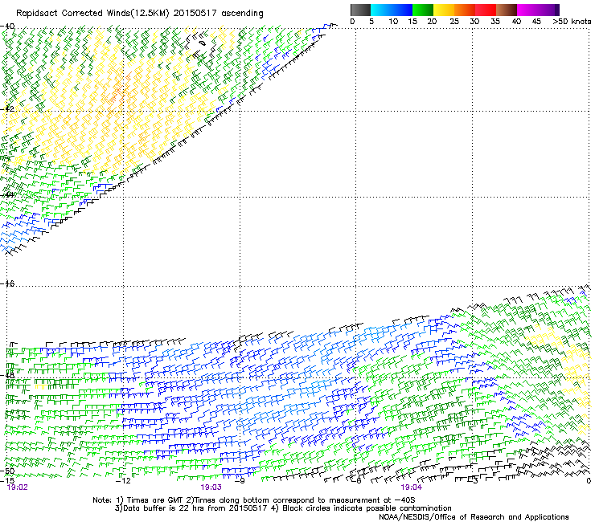Click the '-40' latitude axis label
Viewport: 595px width, 522px height.
click(x=7, y=27)
